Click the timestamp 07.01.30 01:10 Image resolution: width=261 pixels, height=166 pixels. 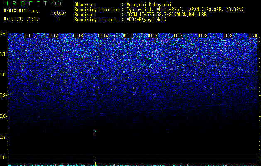coord(21,19)
